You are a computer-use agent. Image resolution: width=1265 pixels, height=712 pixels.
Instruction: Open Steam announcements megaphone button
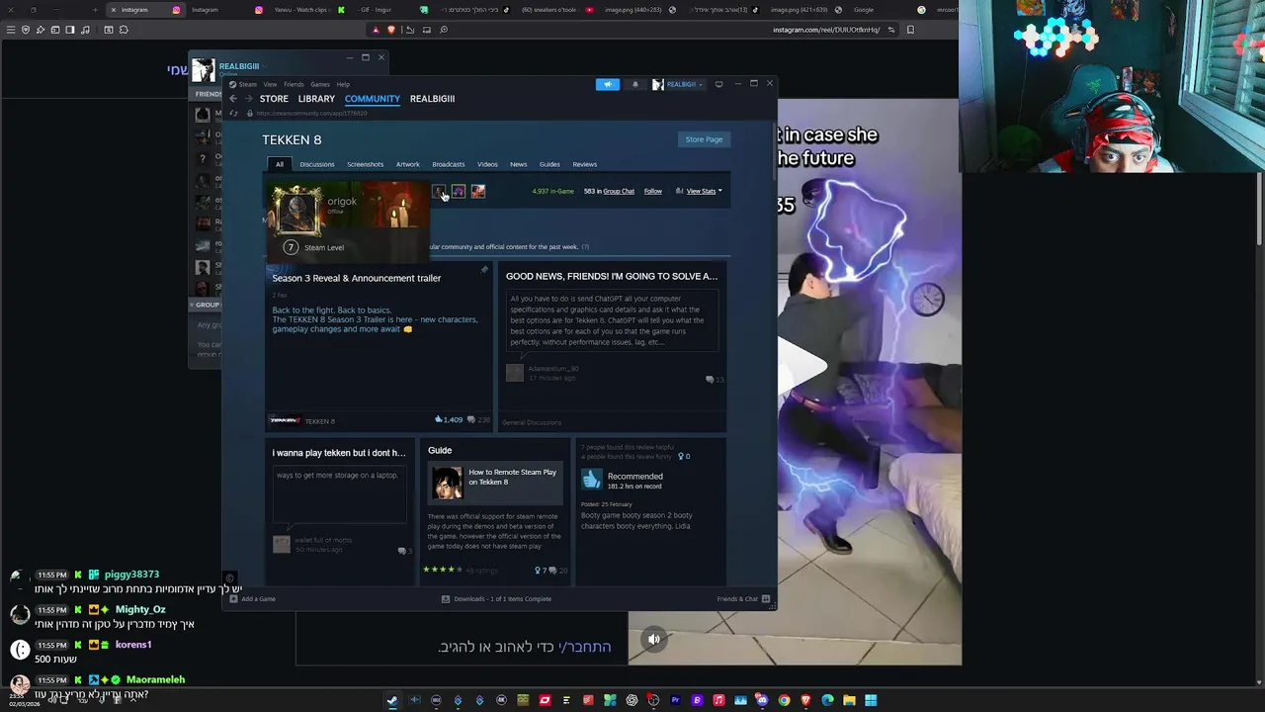(608, 84)
